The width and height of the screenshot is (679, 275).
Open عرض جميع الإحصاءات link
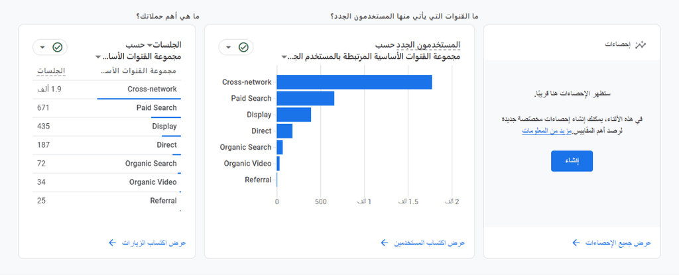pos(618,243)
